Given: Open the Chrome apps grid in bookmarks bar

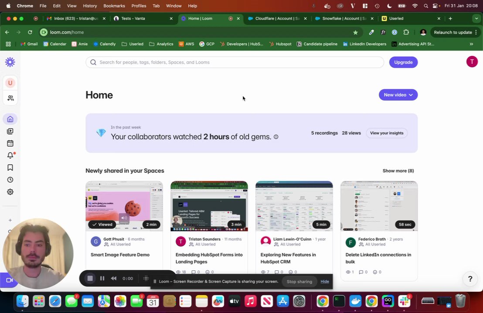Looking at the screenshot, I should click(x=8, y=44).
